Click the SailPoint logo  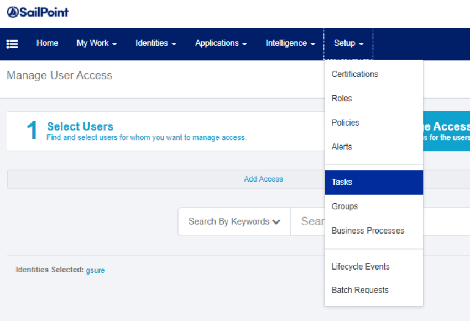[38, 12]
